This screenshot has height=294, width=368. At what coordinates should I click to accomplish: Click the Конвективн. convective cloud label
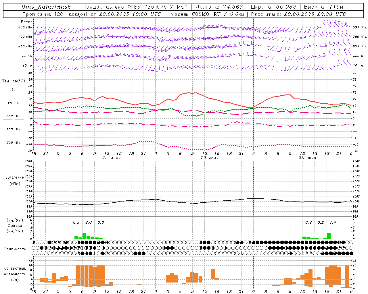tap(15, 268)
